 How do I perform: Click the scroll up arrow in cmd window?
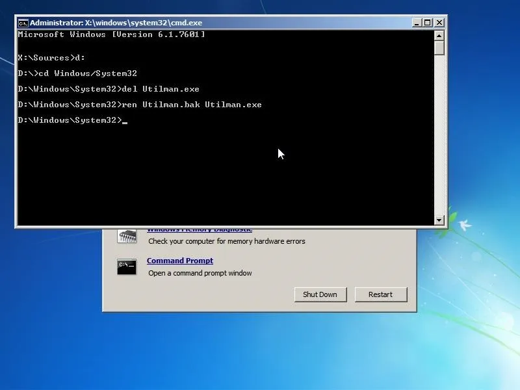pyautogui.click(x=439, y=35)
